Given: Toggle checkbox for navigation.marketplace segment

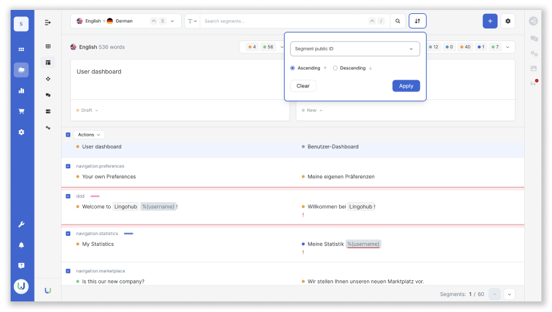Looking at the screenshot, I should 68,271.
